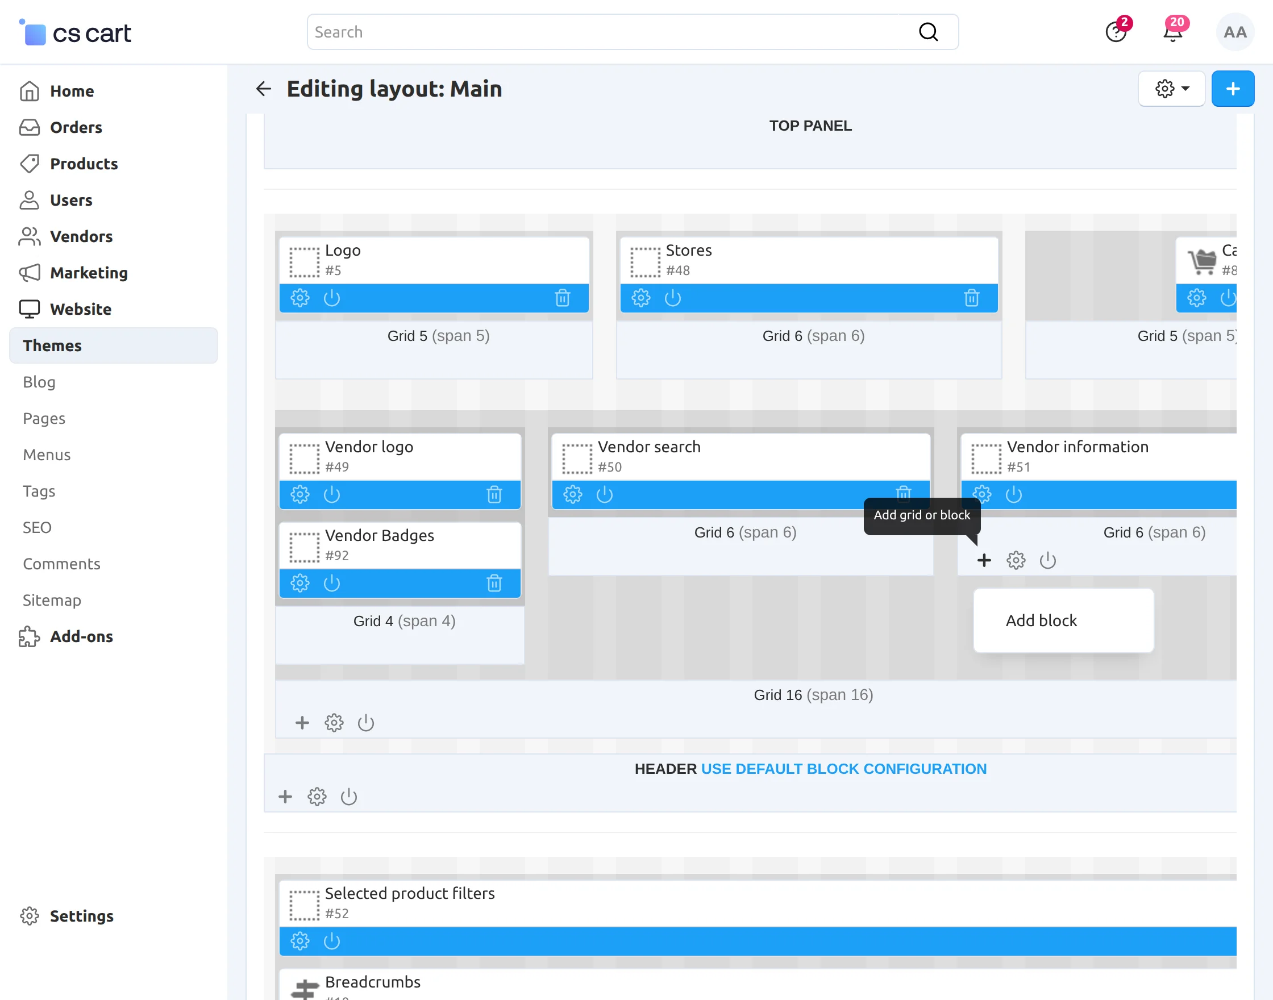This screenshot has height=1000, width=1273.
Task: Open Header section gear settings
Action: [x=317, y=796]
